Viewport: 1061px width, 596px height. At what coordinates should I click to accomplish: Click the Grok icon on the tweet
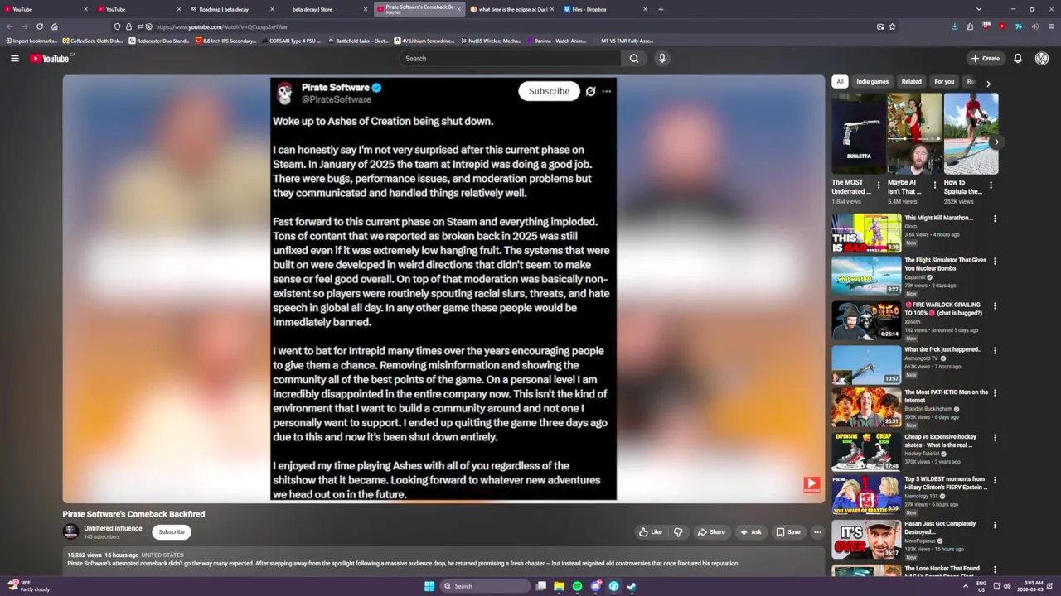(x=590, y=91)
